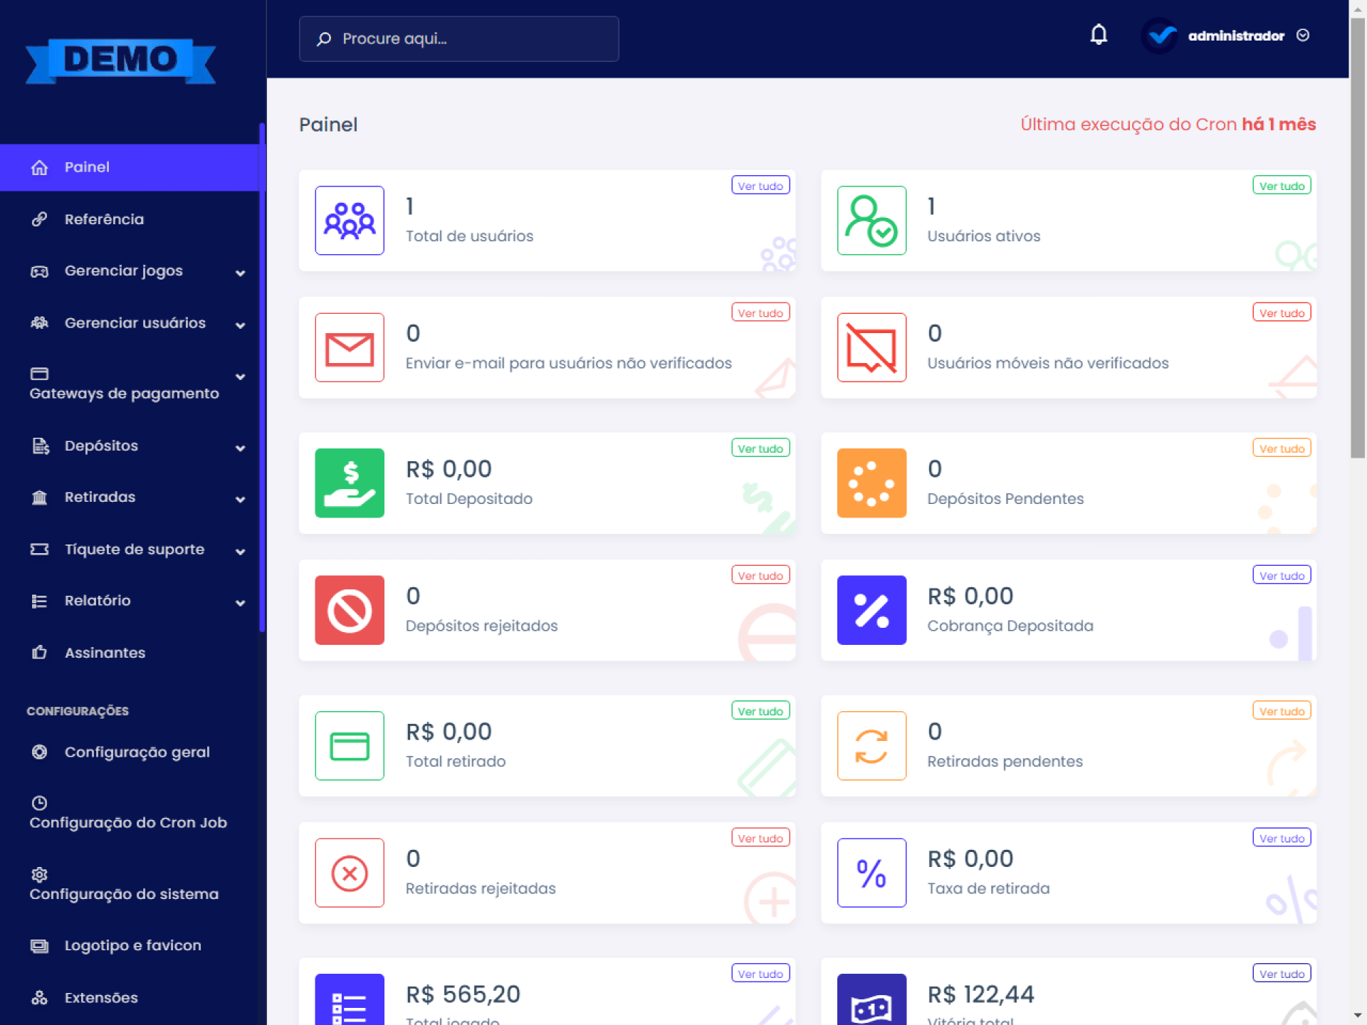Open the Assinantes menu item
Viewport: 1367px width, 1025px height.
point(132,652)
